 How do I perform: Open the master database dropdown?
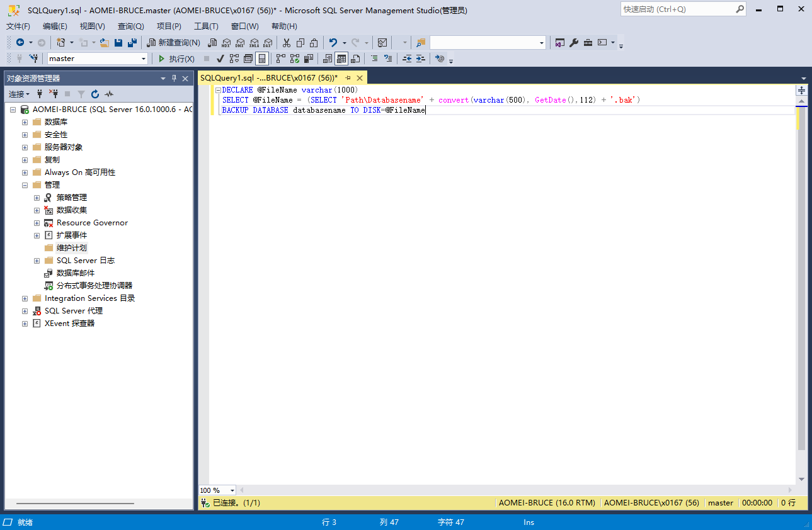(144, 59)
